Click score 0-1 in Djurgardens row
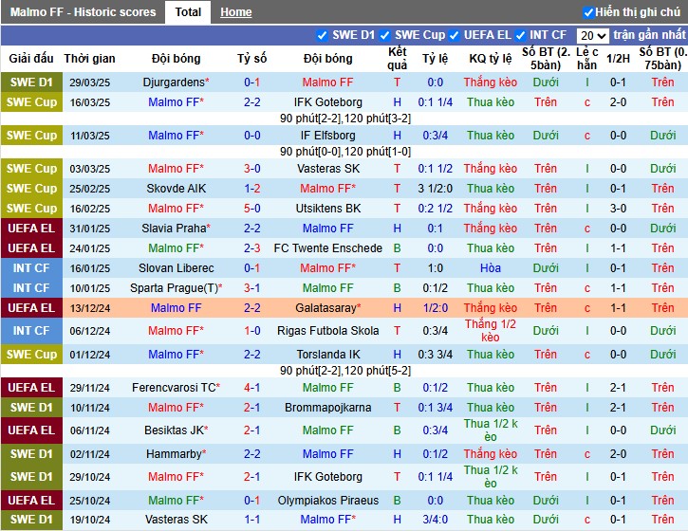The width and height of the screenshot is (688, 531). [x=252, y=82]
